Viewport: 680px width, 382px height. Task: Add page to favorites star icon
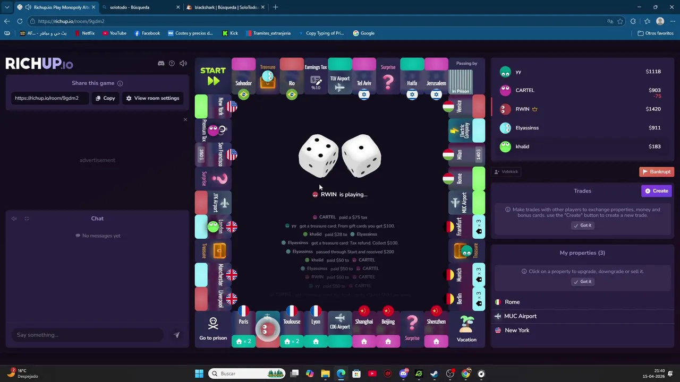click(x=620, y=21)
